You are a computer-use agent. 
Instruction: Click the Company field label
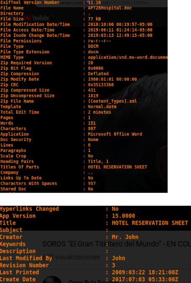coord(9,173)
